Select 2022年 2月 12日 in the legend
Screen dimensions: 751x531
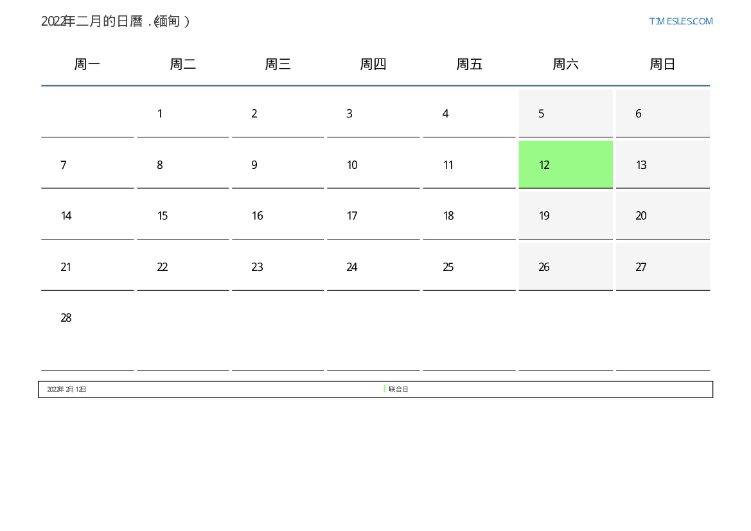67,389
